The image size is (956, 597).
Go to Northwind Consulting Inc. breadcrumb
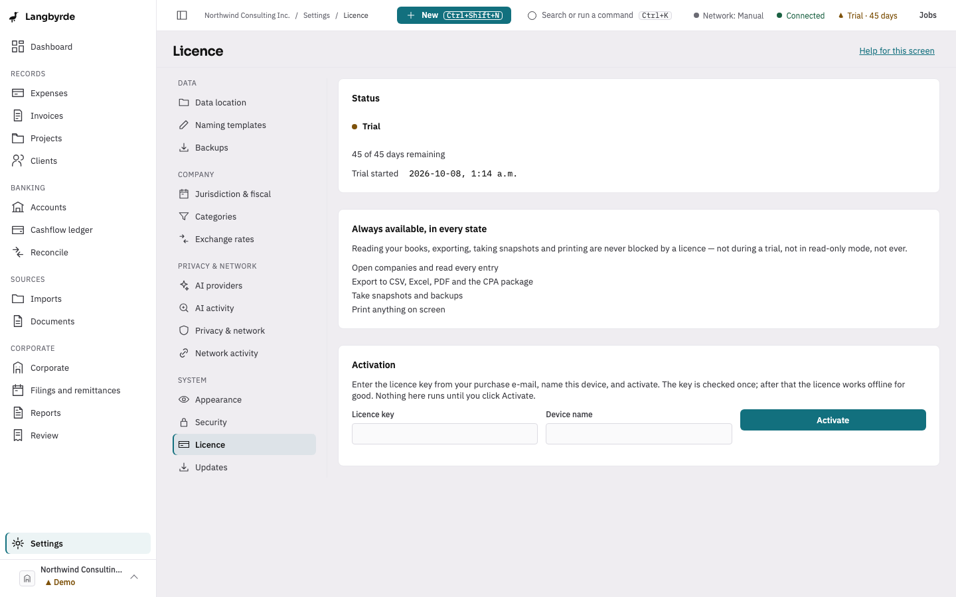click(x=247, y=15)
